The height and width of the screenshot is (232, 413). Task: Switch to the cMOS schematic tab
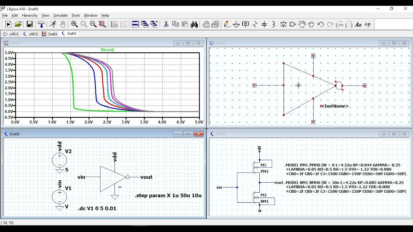(x=30, y=34)
